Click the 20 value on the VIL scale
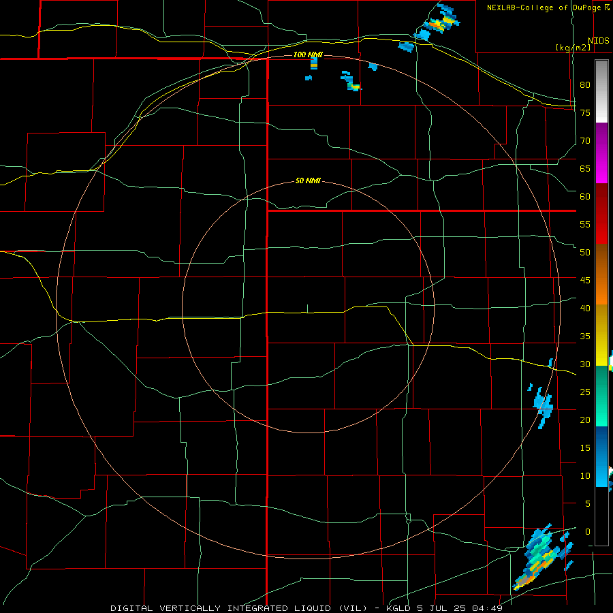613x613 pixels. pos(585,420)
